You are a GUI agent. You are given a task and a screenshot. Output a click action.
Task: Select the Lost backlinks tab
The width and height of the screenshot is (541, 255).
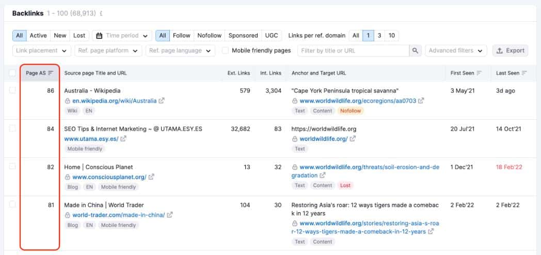[79, 36]
